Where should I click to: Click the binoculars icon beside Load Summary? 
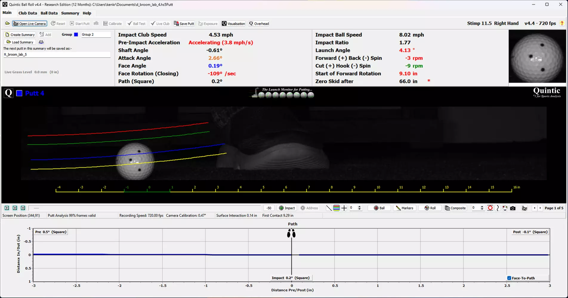coord(41,42)
